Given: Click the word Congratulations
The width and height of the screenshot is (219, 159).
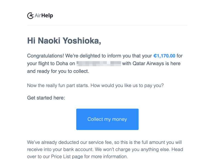Looking at the screenshot, I should click(45, 56).
